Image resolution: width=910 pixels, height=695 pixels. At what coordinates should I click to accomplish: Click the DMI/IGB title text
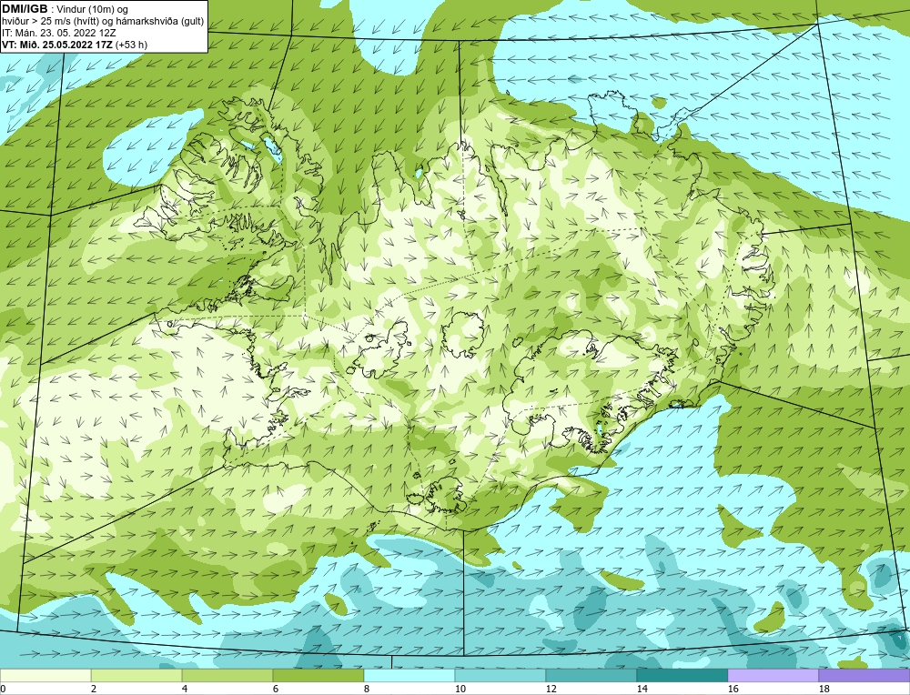tap(25, 9)
